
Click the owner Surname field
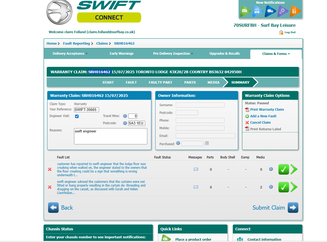(x=200, y=105)
